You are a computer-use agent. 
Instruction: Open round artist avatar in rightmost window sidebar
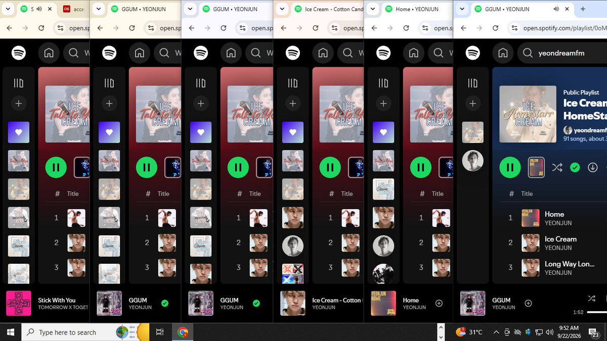(x=472, y=161)
